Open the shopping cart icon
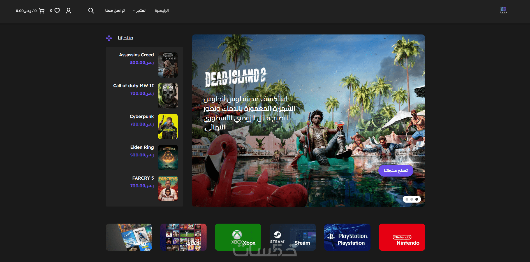Viewport: 530px width, 262px height. 42,11
